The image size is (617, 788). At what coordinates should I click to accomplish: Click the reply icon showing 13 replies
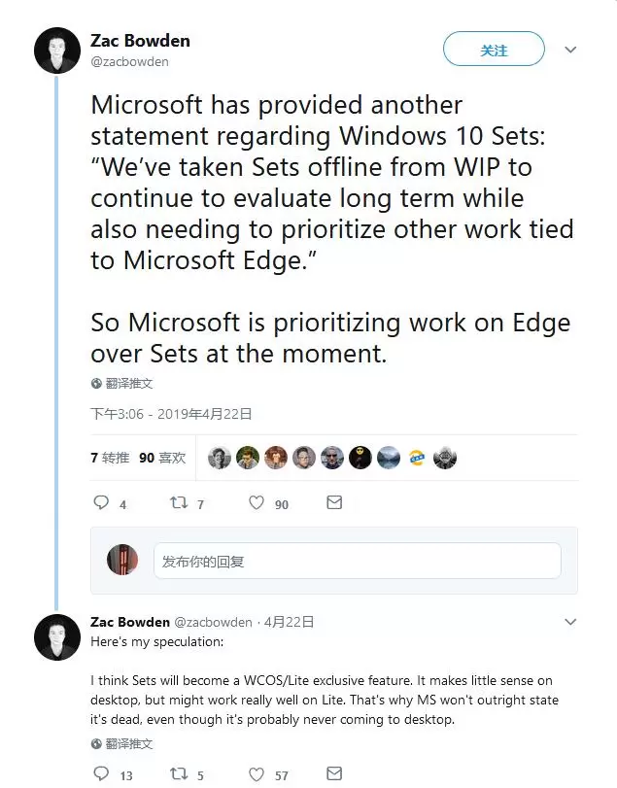pyautogui.click(x=101, y=774)
